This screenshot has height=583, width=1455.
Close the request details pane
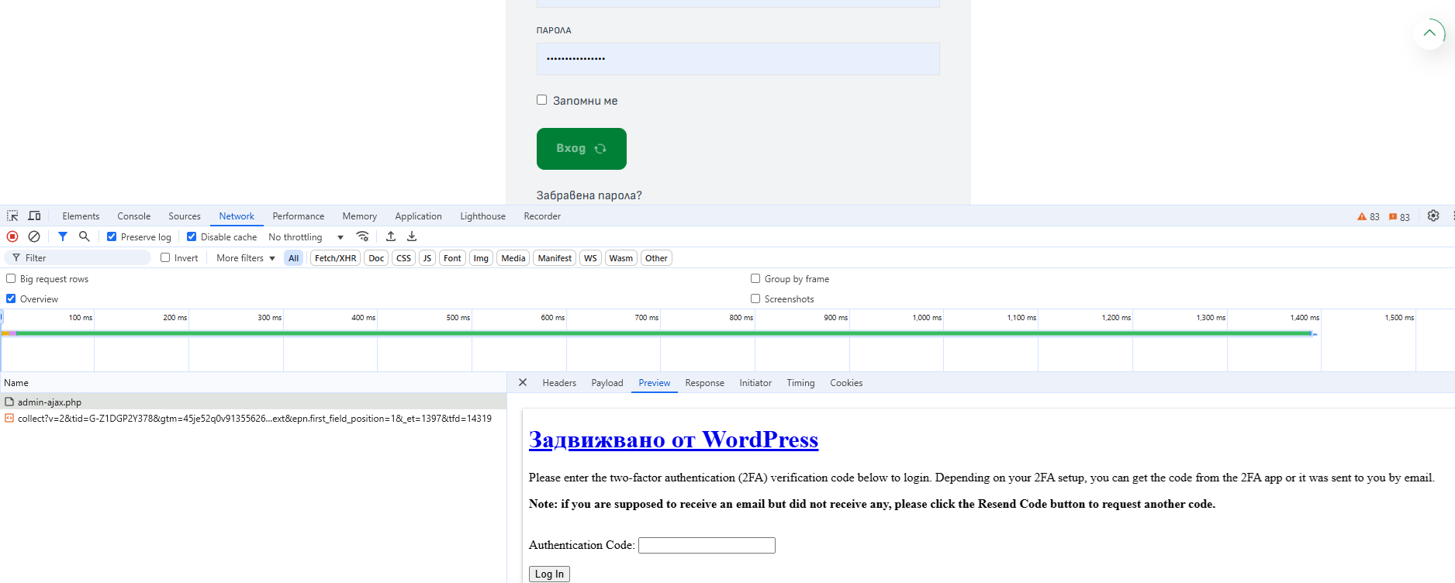[523, 382]
